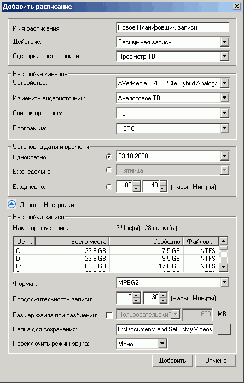Click the browse '...' button for save folder
The height and width of the screenshot is (383, 244).
pos(224,329)
